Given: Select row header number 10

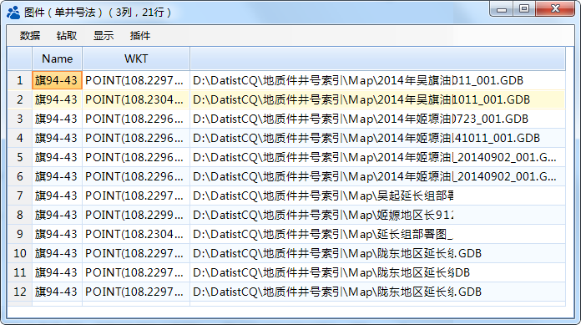Looking at the screenshot, I should pyautogui.click(x=20, y=254).
